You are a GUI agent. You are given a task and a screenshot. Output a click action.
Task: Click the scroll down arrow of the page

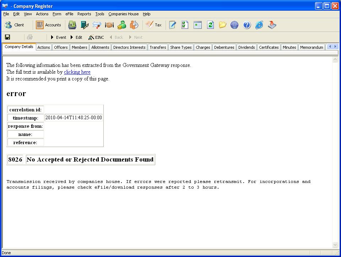click(x=335, y=245)
